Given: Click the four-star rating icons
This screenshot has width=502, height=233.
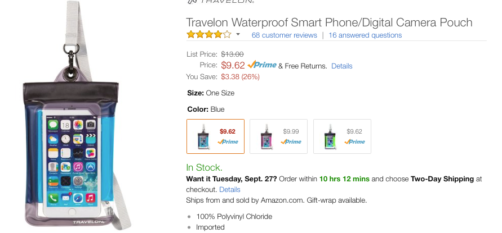Looking at the screenshot, I should 208,35.
